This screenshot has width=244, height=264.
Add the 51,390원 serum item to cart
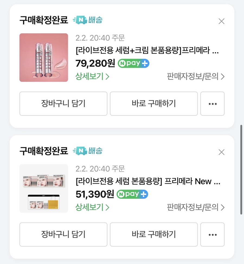click(x=63, y=234)
